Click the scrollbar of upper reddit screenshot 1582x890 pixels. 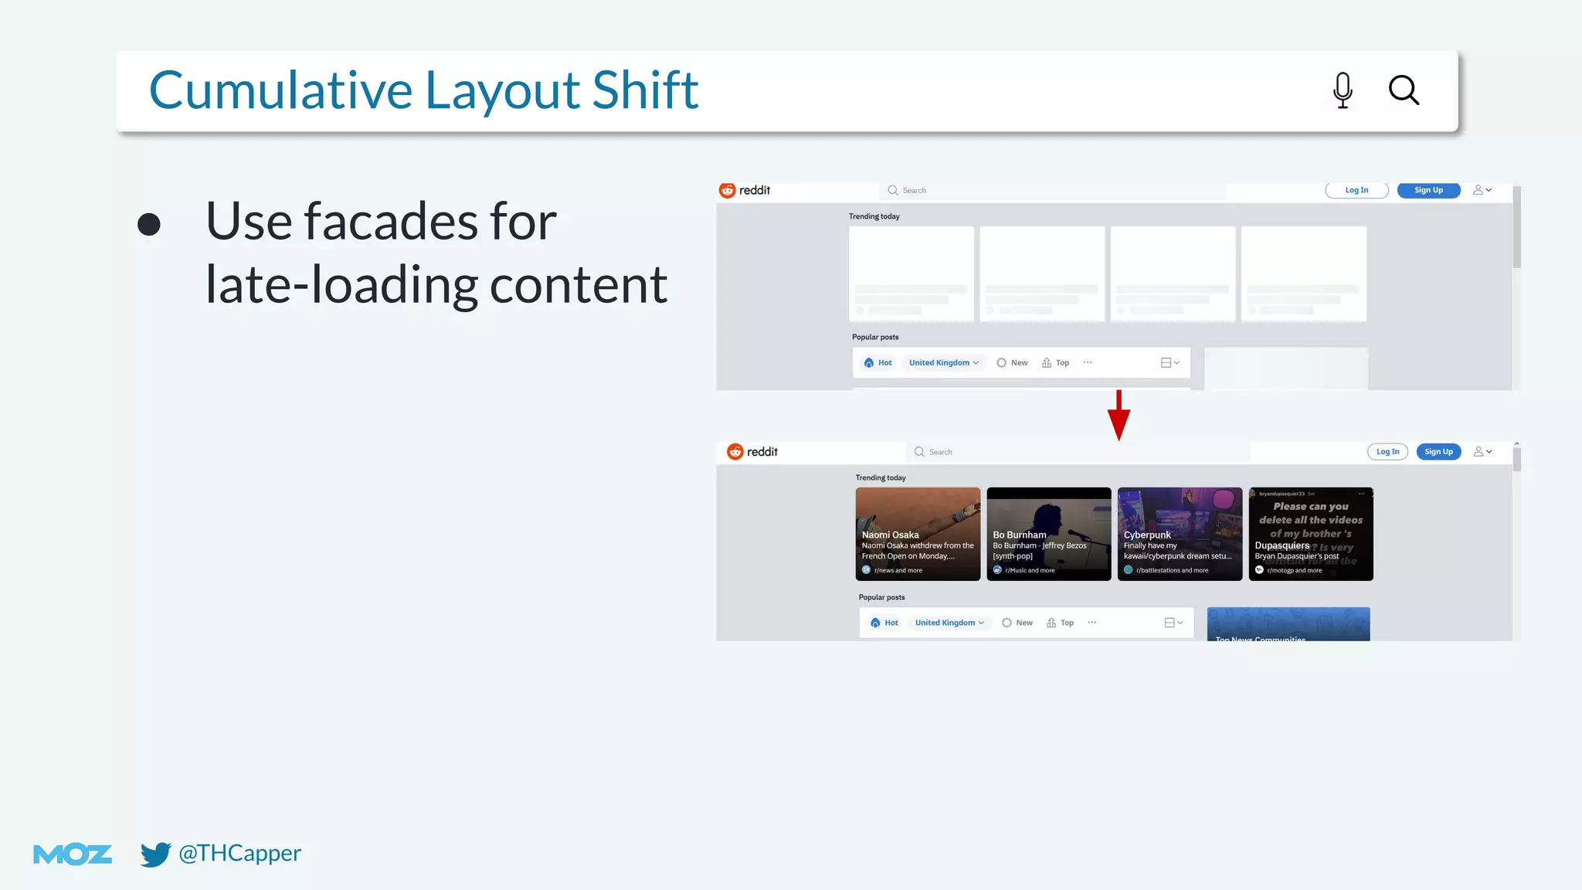(x=1516, y=228)
